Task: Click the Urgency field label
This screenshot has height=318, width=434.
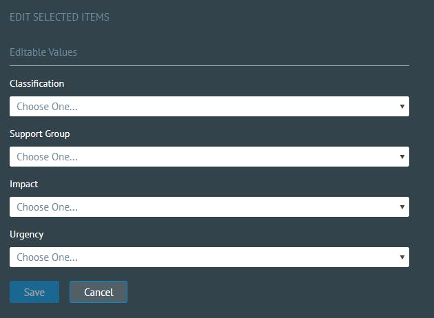Action: 27,235
